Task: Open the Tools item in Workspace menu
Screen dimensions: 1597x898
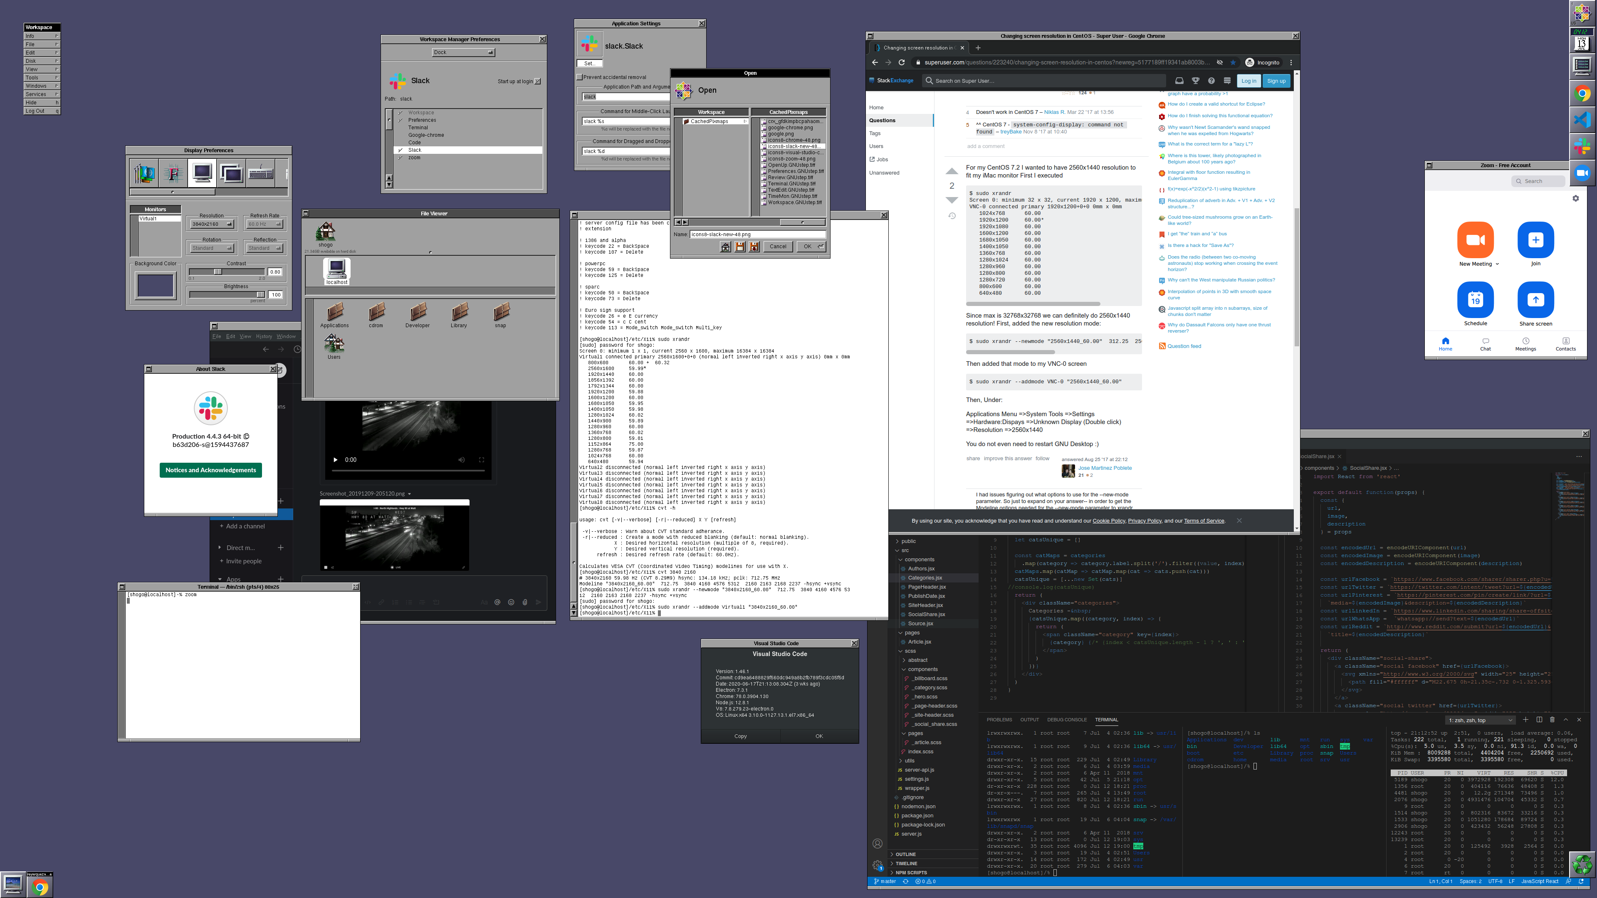Action: tap(42, 78)
